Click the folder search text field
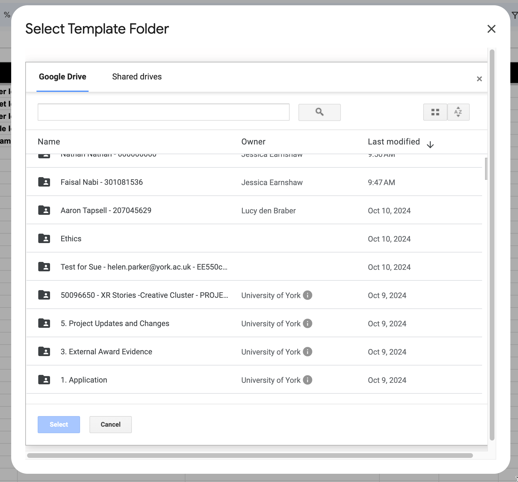 tap(163, 112)
